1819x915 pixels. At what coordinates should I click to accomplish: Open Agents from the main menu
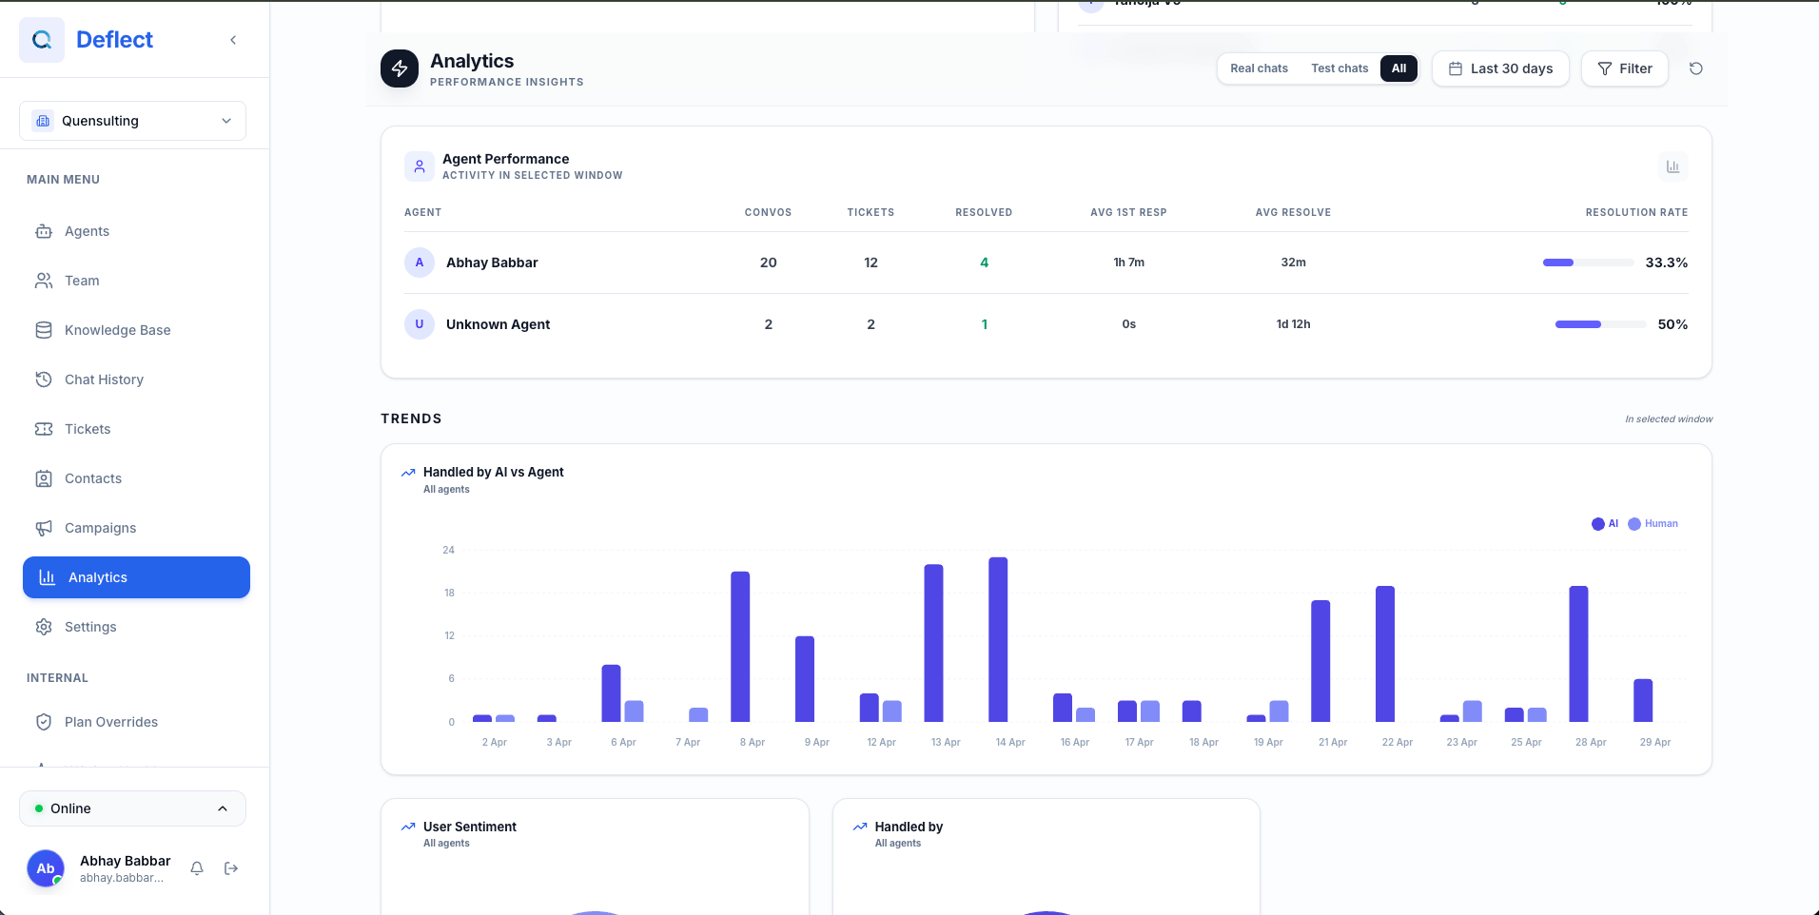click(136, 231)
